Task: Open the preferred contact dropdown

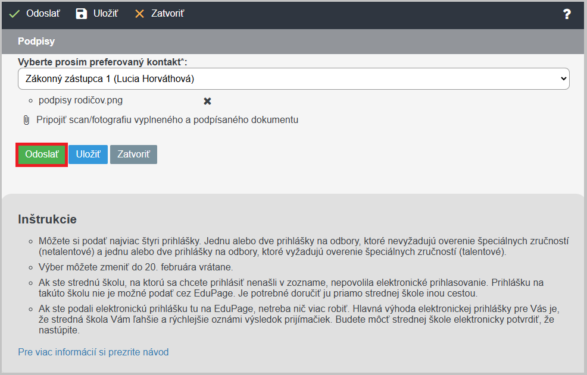Action: click(x=293, y=78)
